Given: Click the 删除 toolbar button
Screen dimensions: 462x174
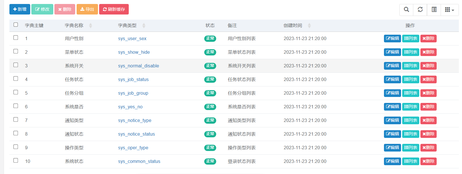Looking at the screenshot, I should click(x=65, y=9).
